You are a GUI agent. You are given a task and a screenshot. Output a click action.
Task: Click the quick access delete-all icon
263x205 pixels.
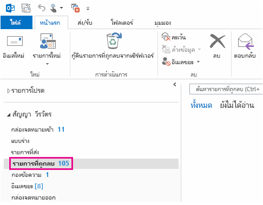click(x=76, y=8)
